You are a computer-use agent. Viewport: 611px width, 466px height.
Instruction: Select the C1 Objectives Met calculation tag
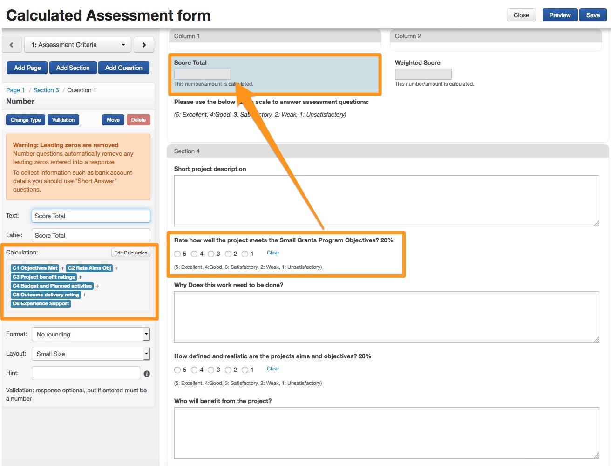pos(35,268)
